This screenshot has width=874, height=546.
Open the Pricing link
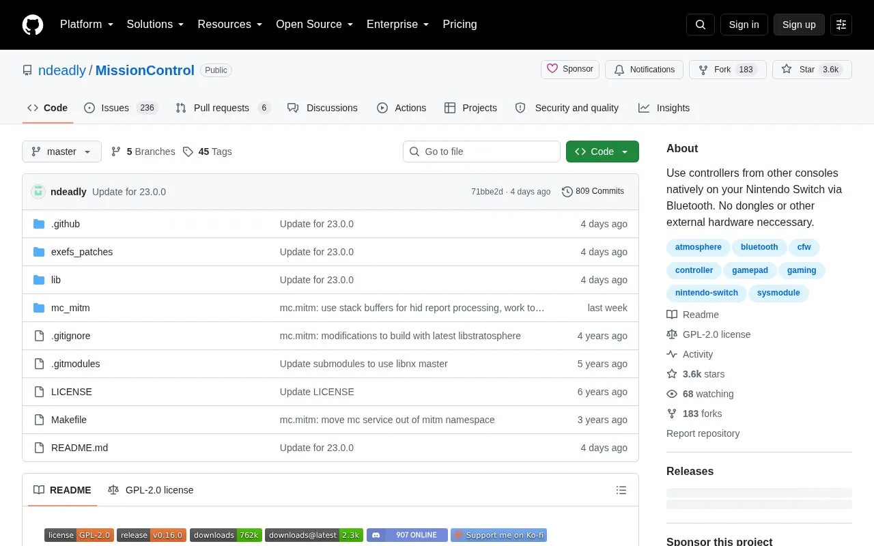coord(460,25)
